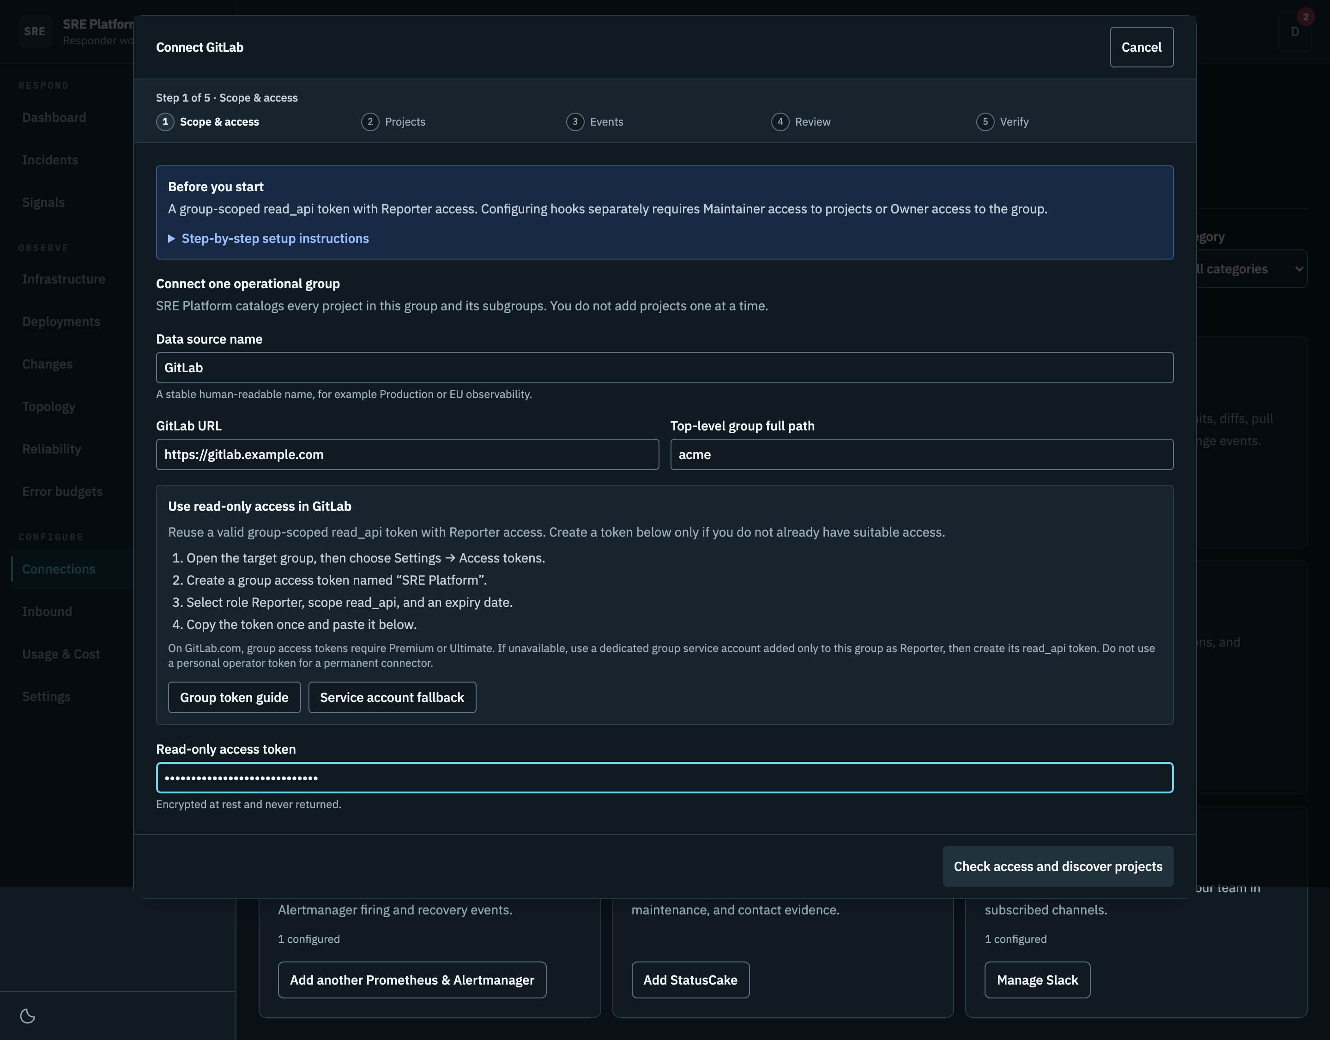The image size is (1330, 1040).
Task: Select step 2 Projects in wizard
Action: [x=393, y=122]
